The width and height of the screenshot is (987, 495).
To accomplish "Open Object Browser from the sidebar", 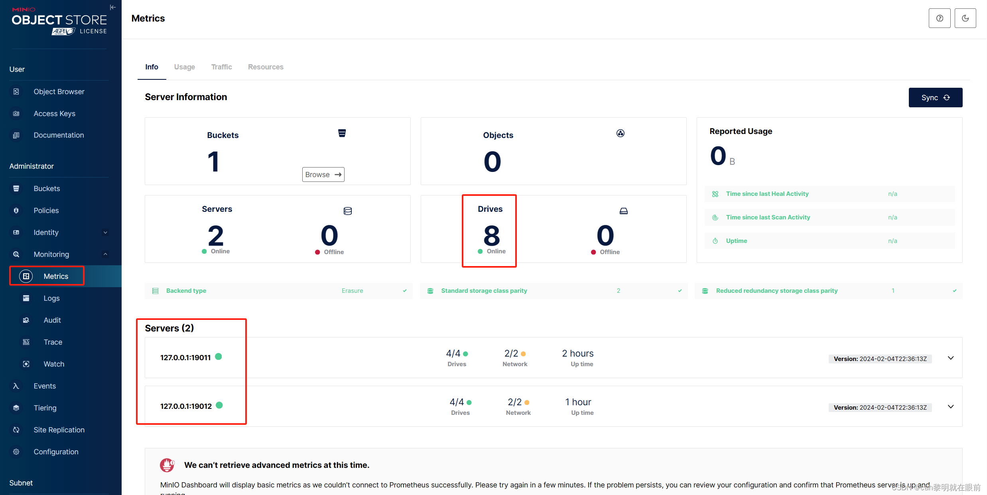I will click(59, 92).
